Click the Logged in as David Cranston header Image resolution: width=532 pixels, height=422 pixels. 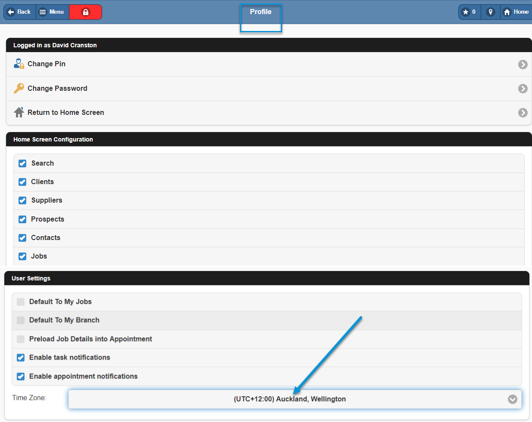(x=269, y=45)
